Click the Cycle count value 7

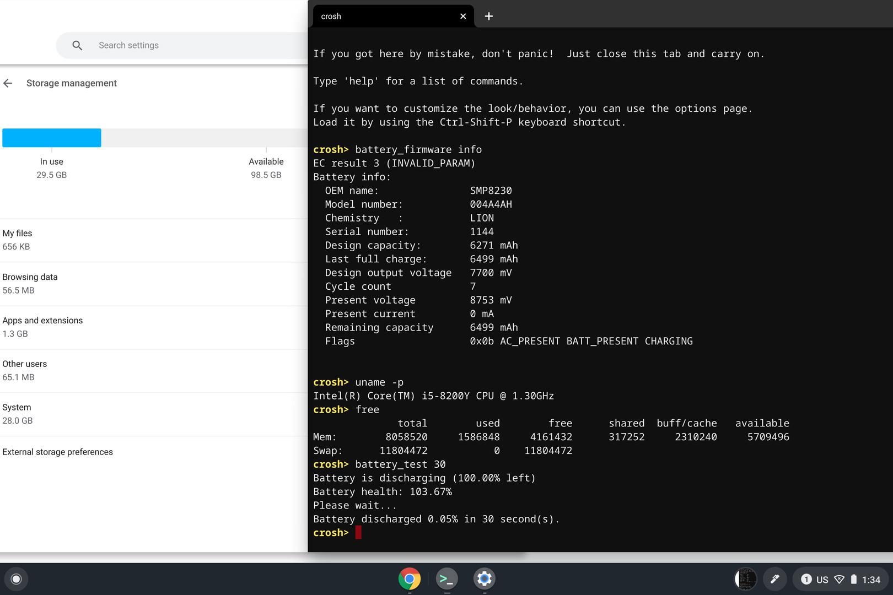(x=473, y=286)
